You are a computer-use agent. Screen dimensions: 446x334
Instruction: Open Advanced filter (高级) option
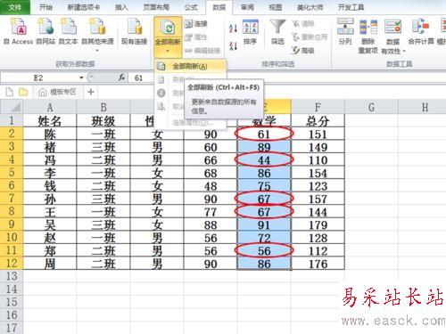click(x=303, y=51)
